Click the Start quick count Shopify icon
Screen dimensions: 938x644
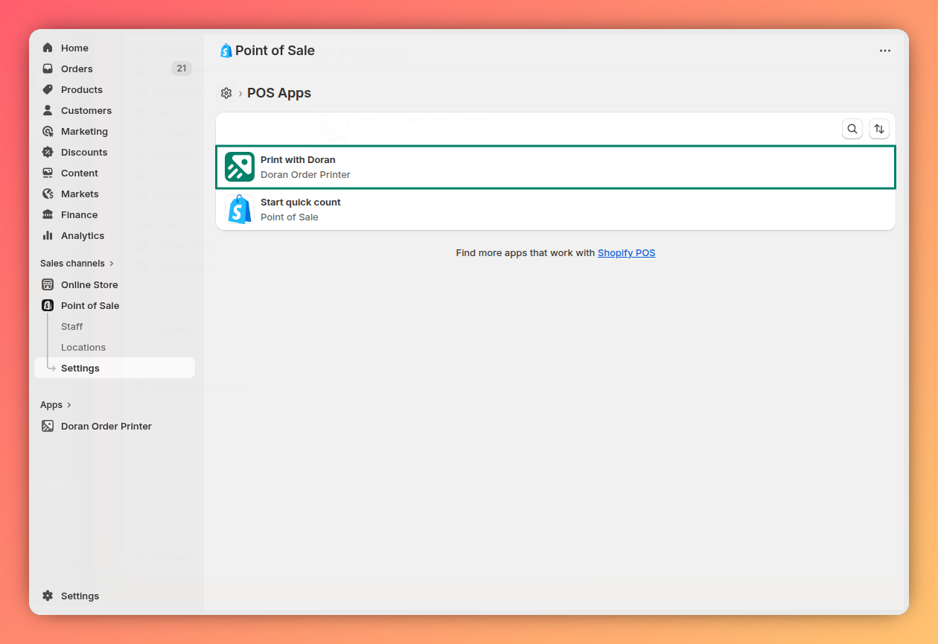click(240, 209)
